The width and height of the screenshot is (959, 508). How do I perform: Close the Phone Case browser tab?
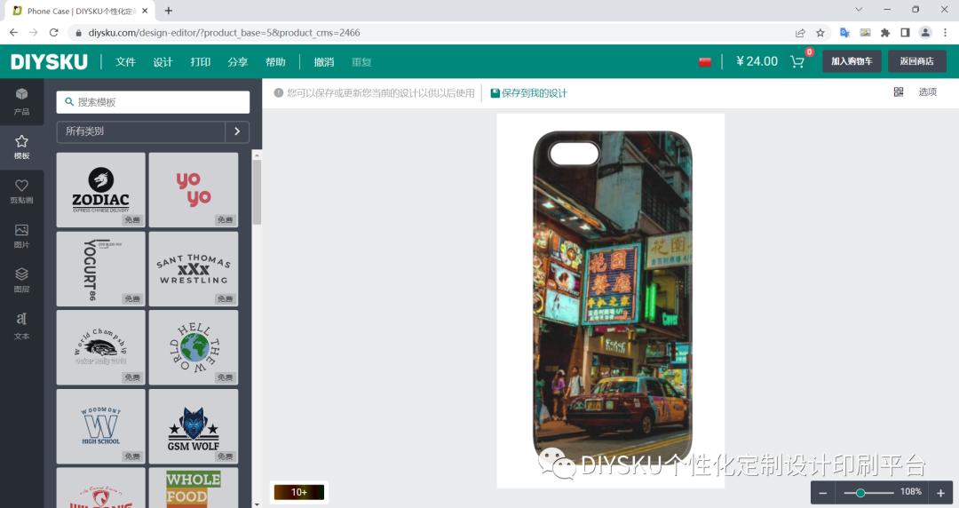click(145, 11)
